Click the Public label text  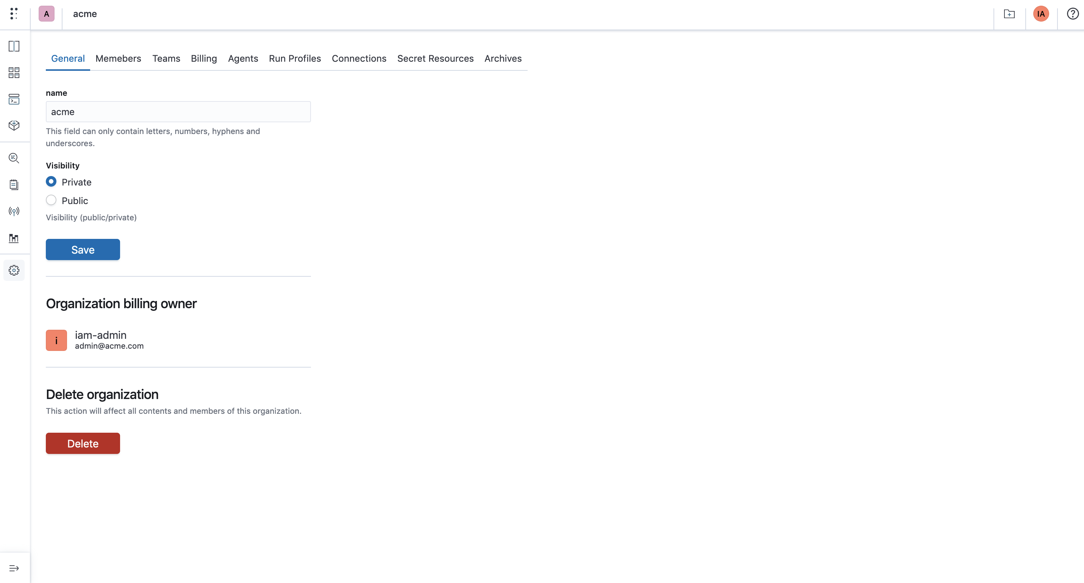(x=75, y=201)
